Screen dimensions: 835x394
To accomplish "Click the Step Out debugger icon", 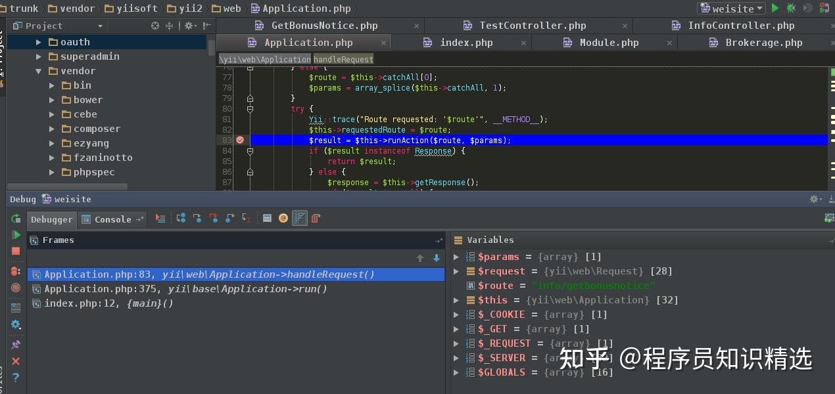I will point(228,219).
